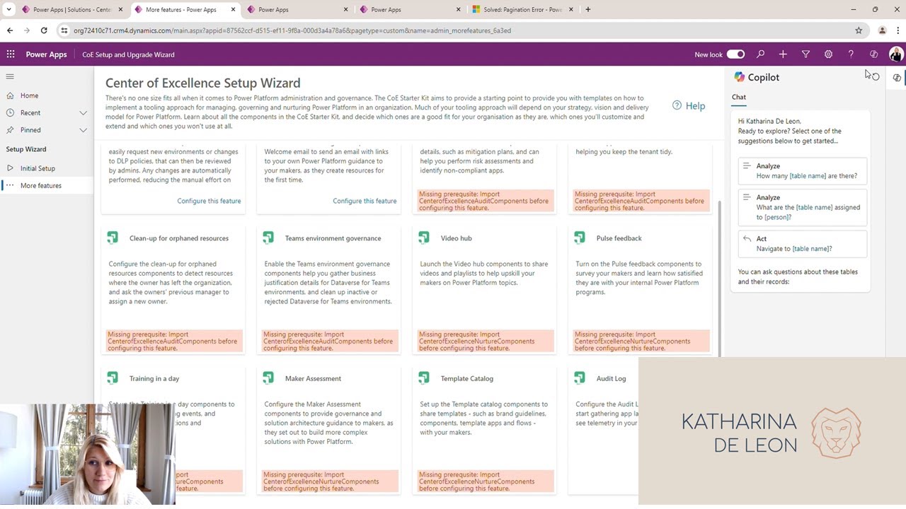Image resolution: width=906 pixels, height=509 pixels.
Task: Open the browser three-dot menu
Action: (899, 30)
